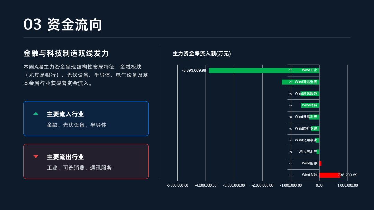This screenshot has width=374, height=210.
Task: Select the Wind房地产 chart label
Action: [x=308, y=152]
